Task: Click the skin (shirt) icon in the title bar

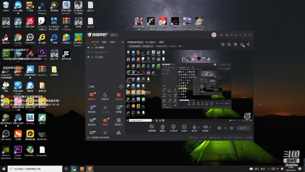Action: point(231,35)
